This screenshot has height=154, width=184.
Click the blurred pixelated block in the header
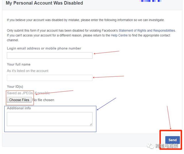(150, 1)
